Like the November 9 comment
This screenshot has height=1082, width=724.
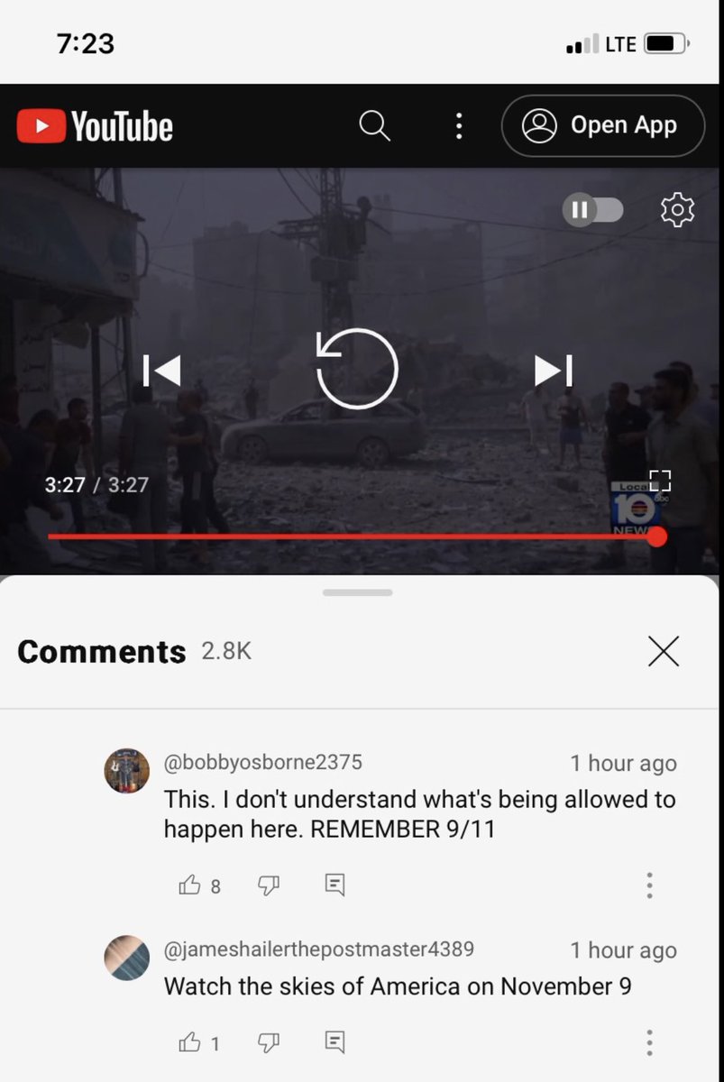click(x=190, y=1042)
